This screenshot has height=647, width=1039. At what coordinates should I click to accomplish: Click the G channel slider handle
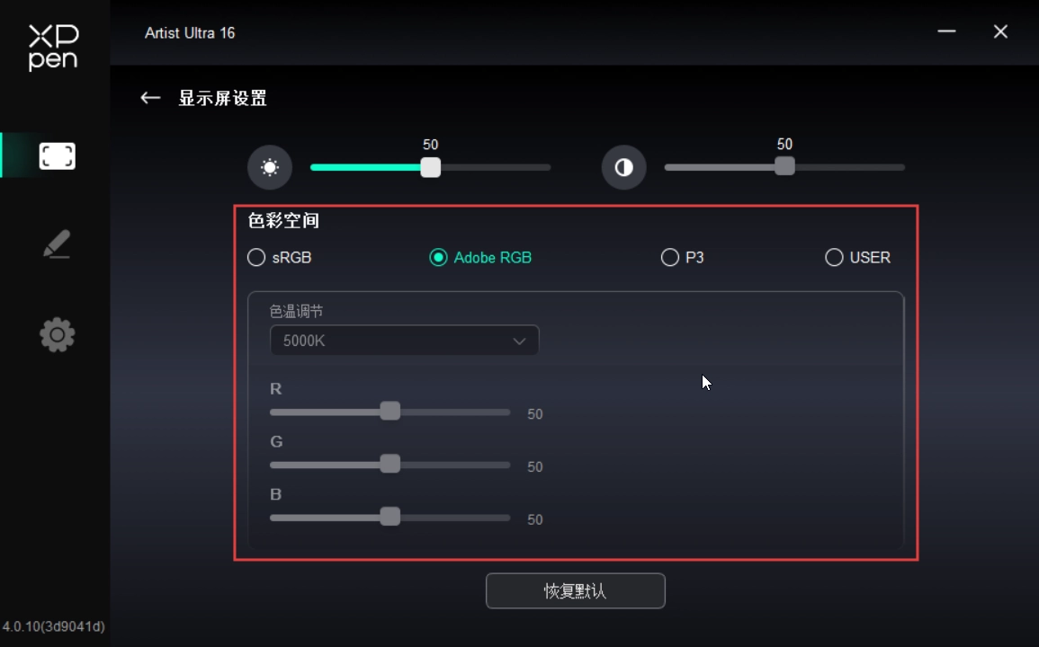(x=390, y=464)
